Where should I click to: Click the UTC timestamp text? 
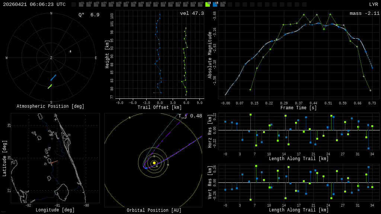click(34, 4)
